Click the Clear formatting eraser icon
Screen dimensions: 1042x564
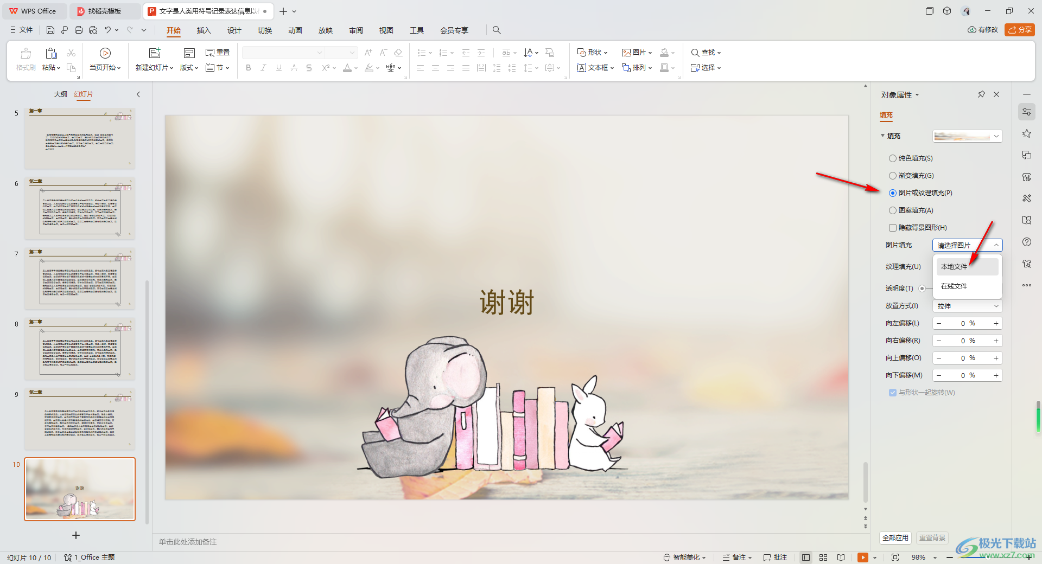pyautogui.click(x=398, y=53)
